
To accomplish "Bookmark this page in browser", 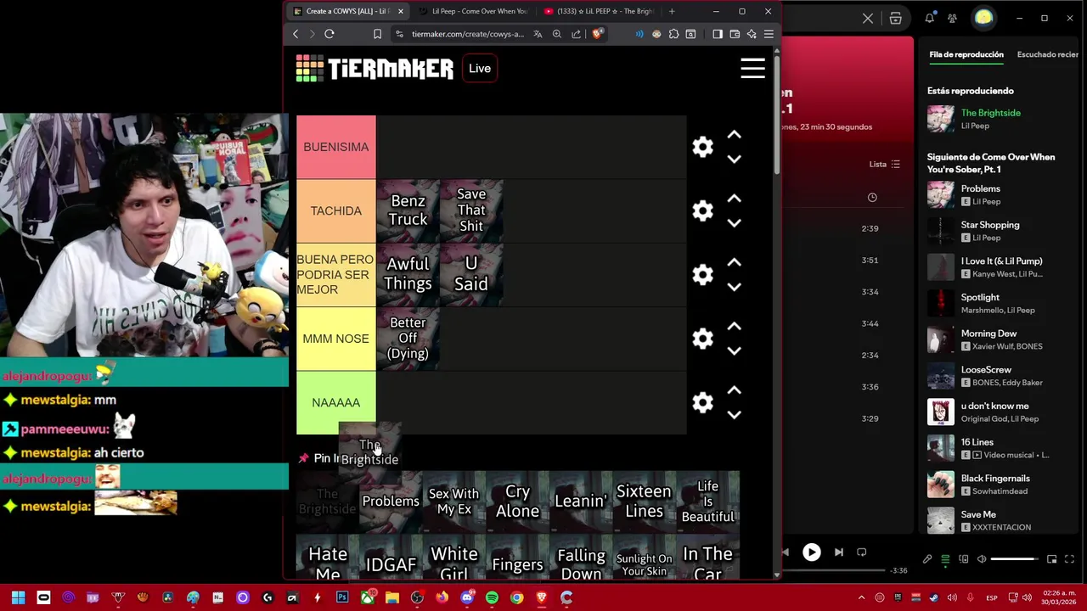I will pos(377,34).
